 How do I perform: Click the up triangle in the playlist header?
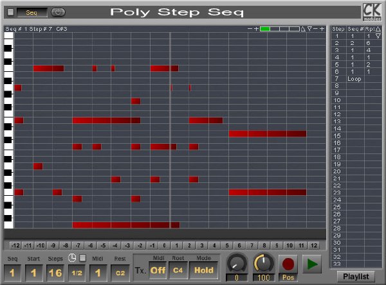pos(378,29)
